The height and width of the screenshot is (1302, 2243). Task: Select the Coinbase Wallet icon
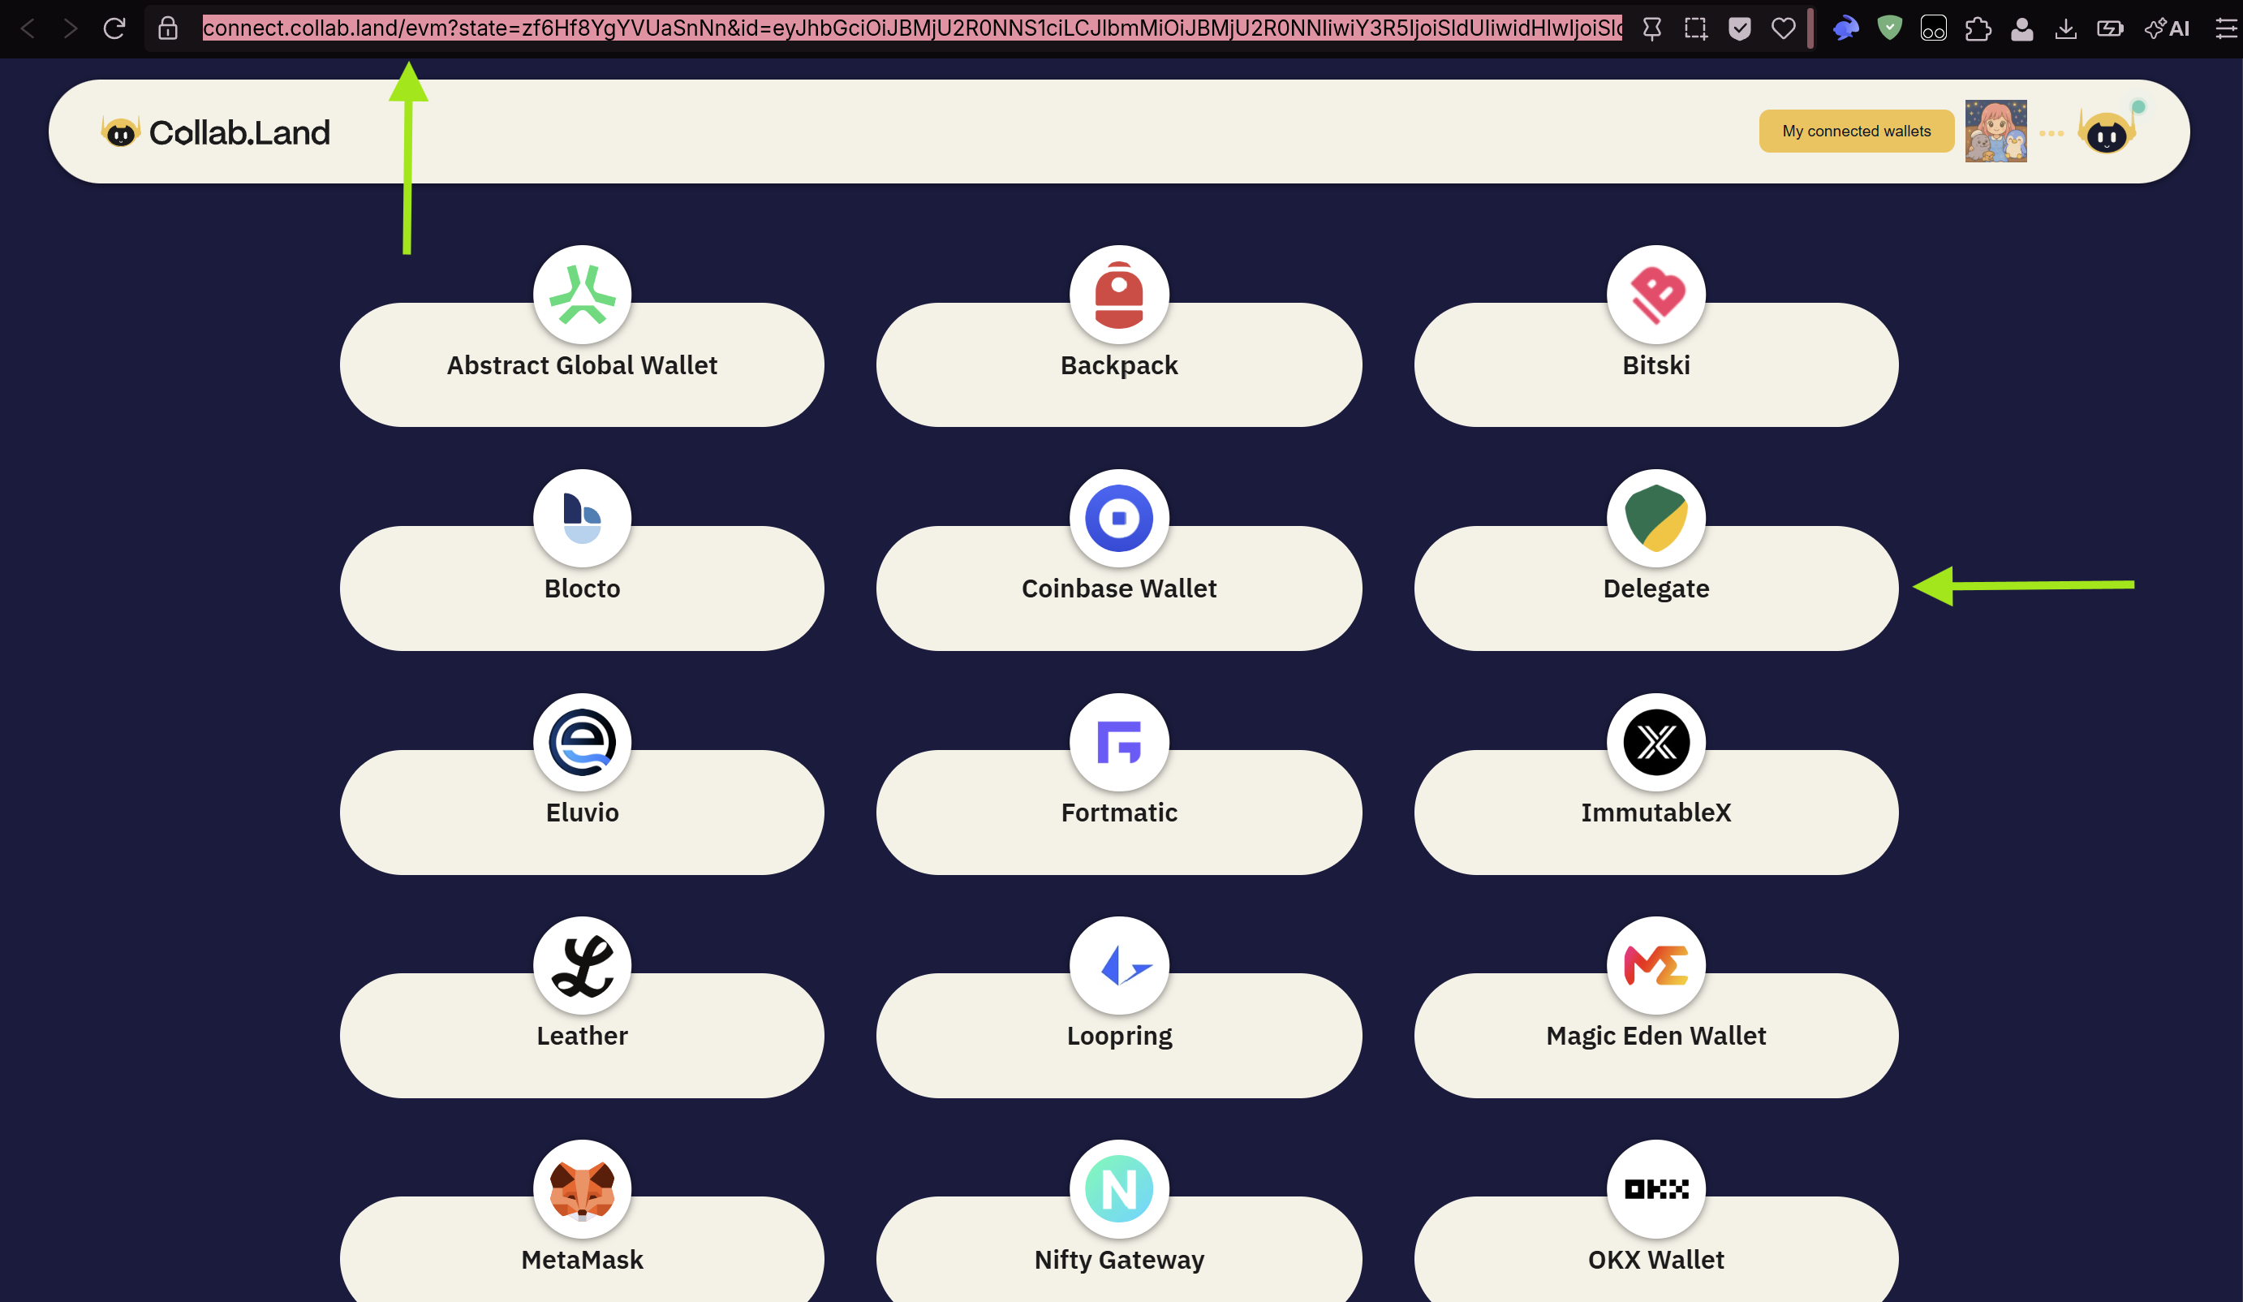[1119, 519]
